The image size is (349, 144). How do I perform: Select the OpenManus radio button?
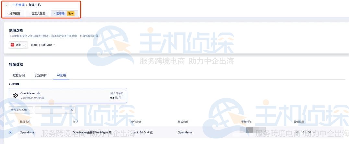(x=11, y=132)
